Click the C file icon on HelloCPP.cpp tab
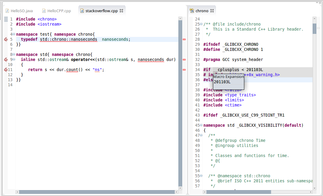Image resolution: width=323 pixels, height=196 pixels. point(44,11)
